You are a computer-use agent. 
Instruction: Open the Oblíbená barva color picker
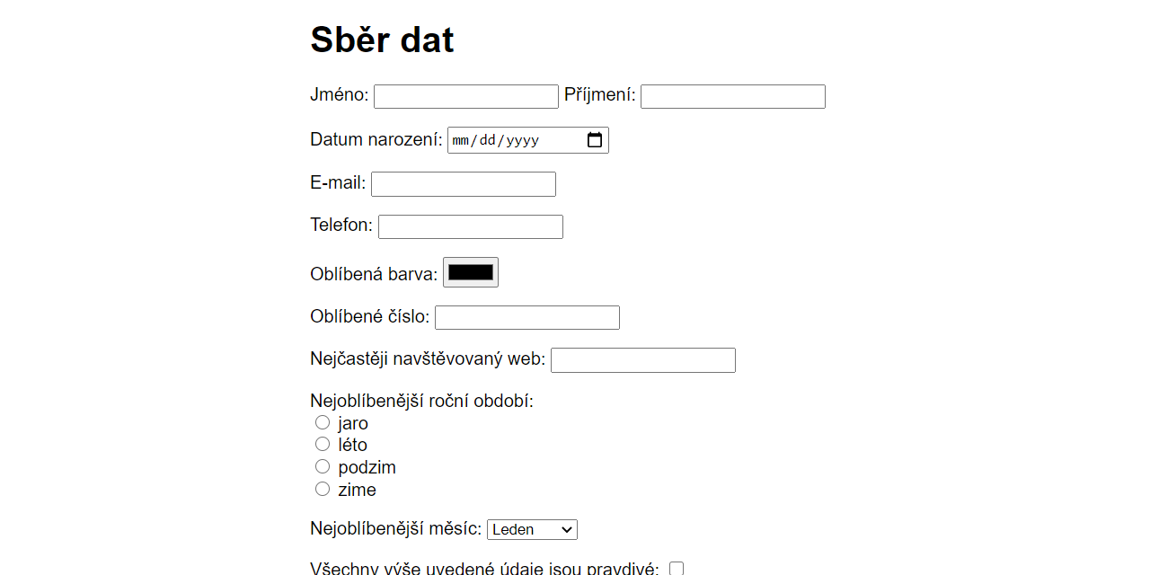click(x=470, y=271)
